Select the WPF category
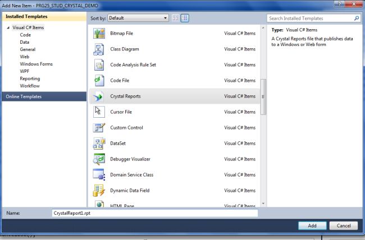365x240 pixels. 25,71
